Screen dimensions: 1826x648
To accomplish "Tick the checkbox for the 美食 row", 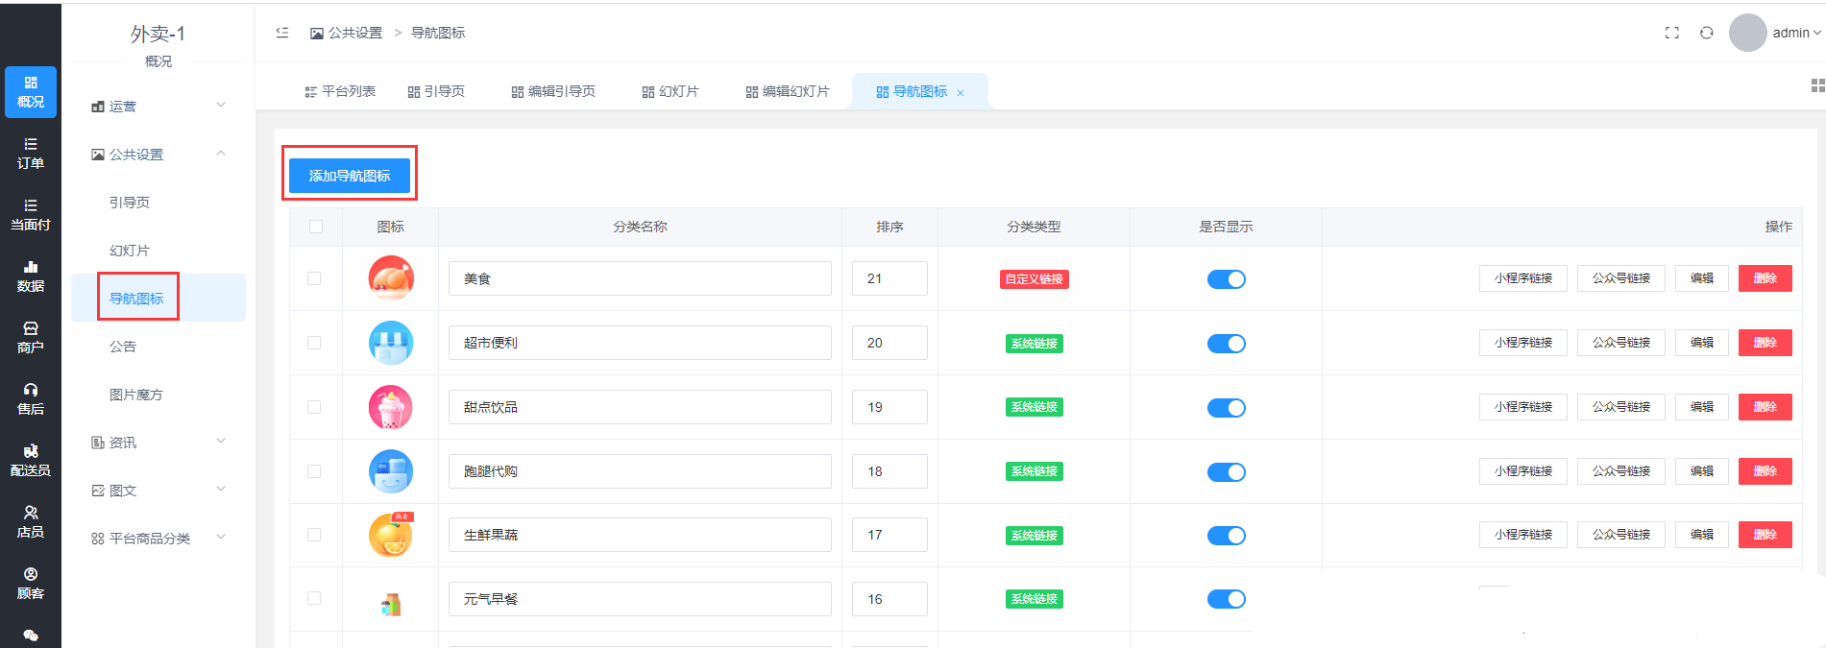I will [314, 278].
